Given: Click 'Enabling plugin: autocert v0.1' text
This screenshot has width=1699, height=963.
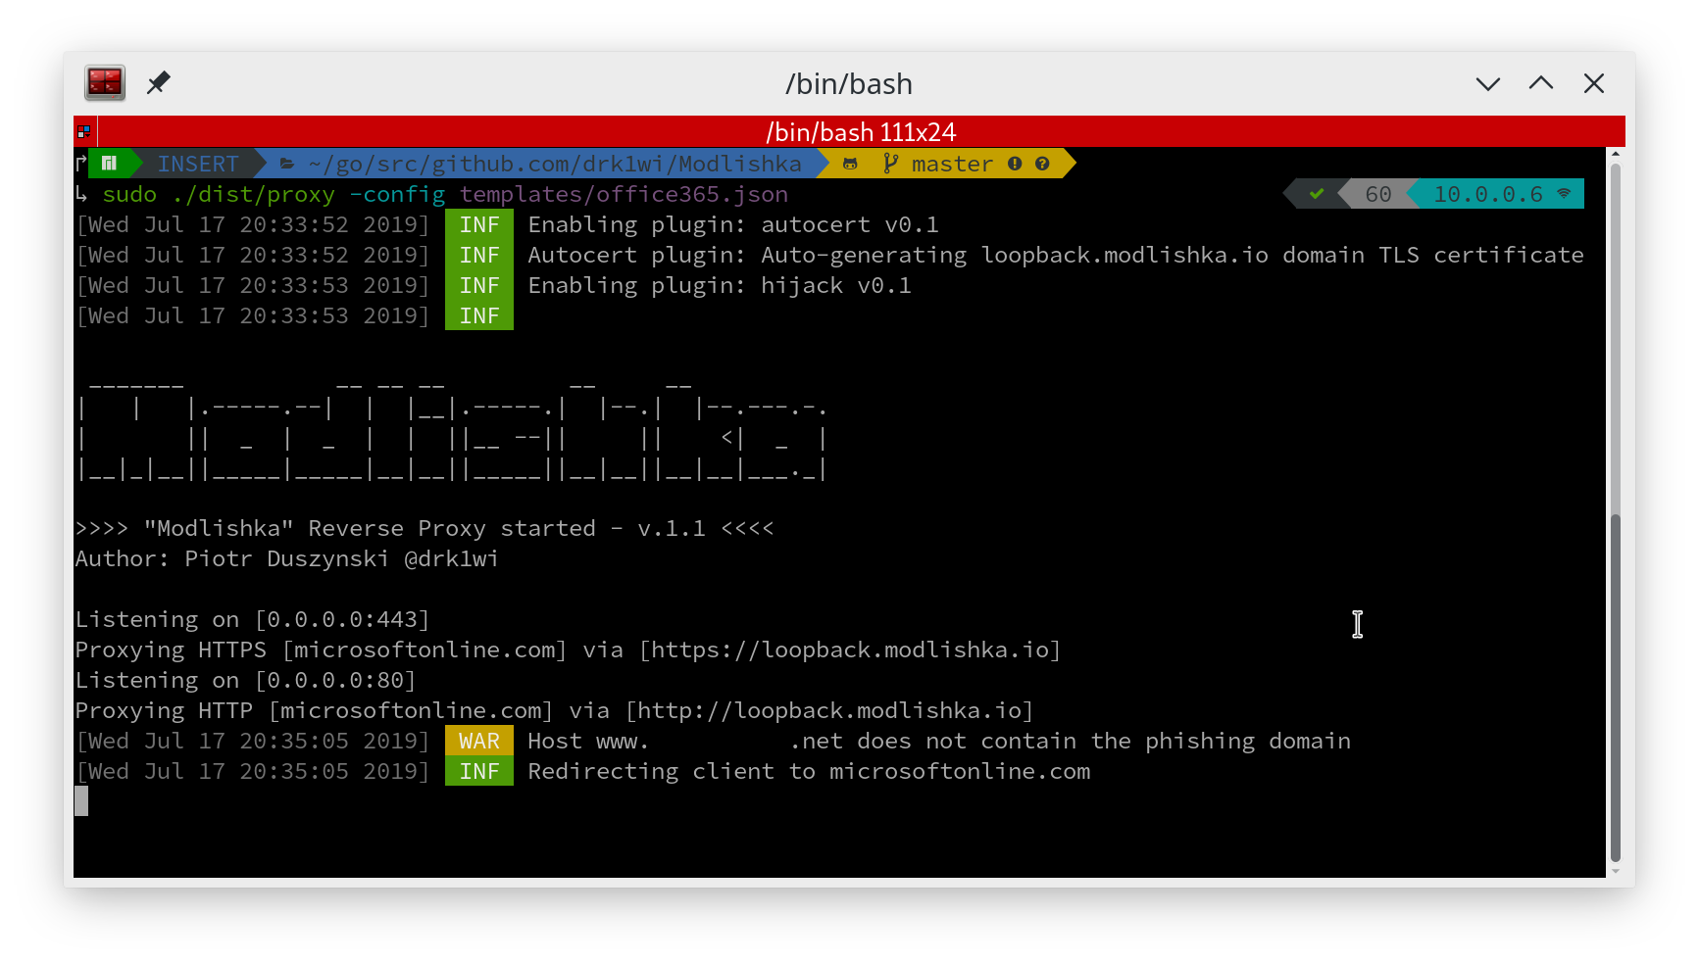Looking at the screenshot, I should tap(733, 224).
